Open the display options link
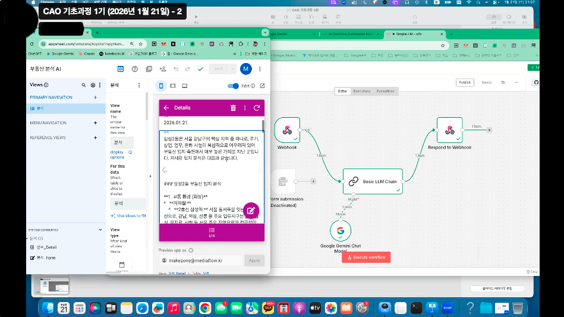Viewport: 564px width, 317px height. pyautogui.click(x=117, y=155)
